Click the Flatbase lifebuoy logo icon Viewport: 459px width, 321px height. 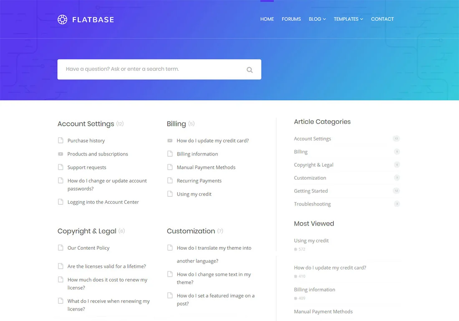pyautogui.click(x=62, y=19)
